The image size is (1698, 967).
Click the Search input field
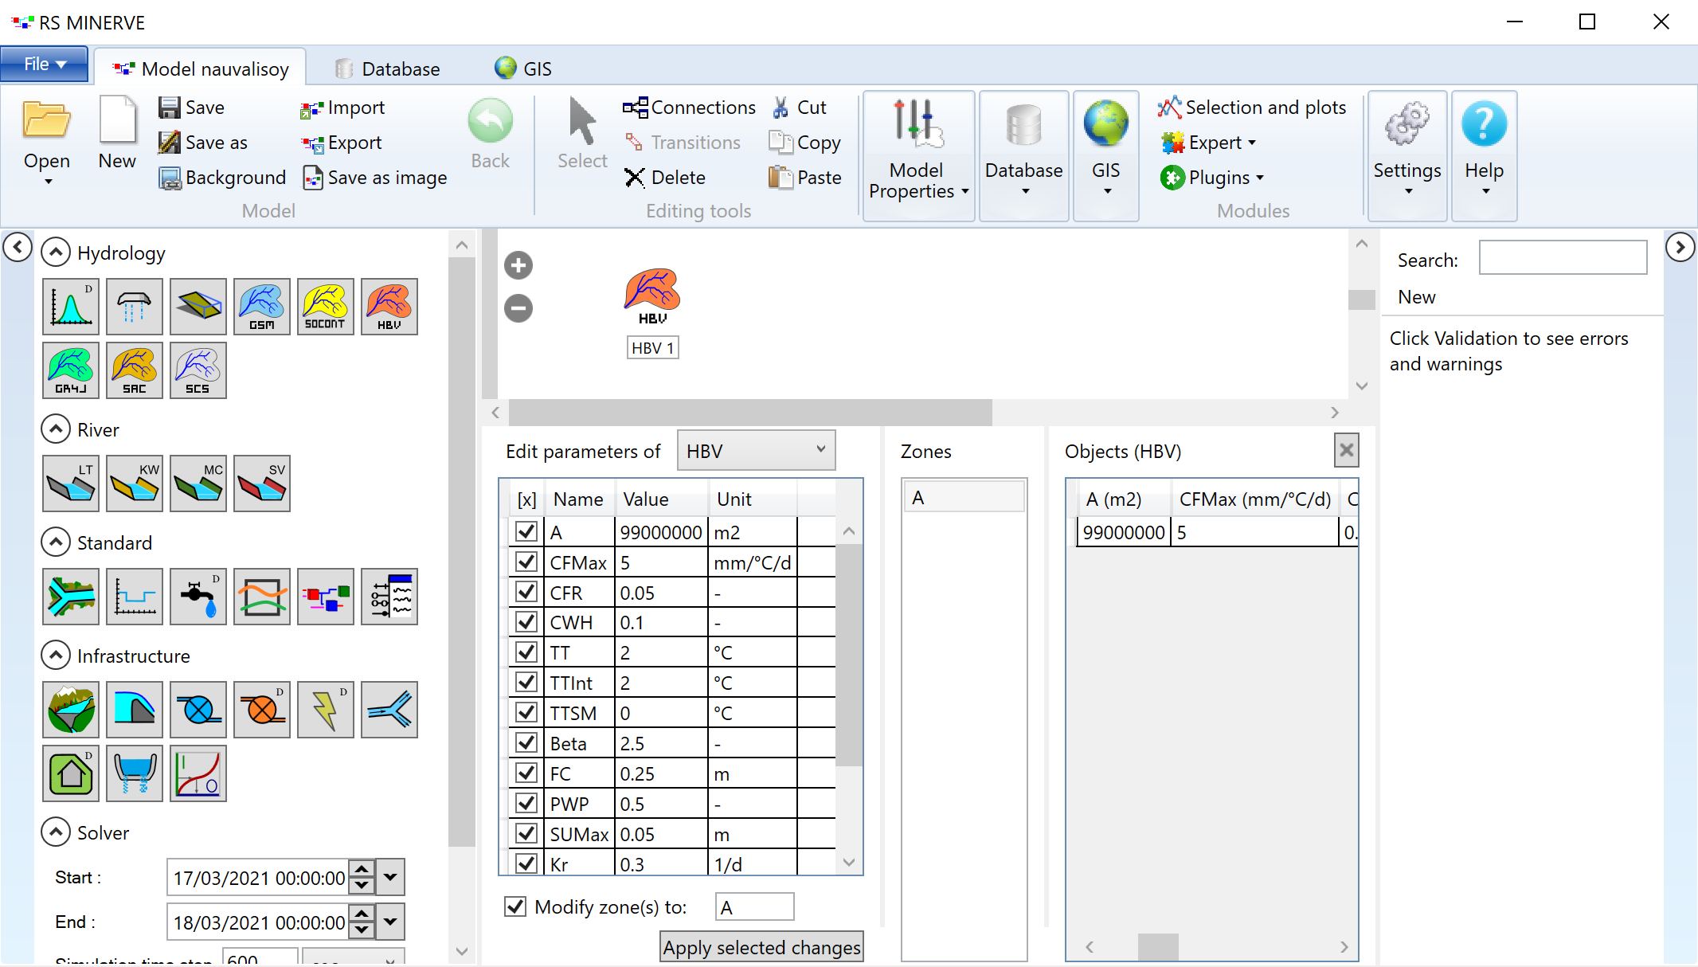1563,257
